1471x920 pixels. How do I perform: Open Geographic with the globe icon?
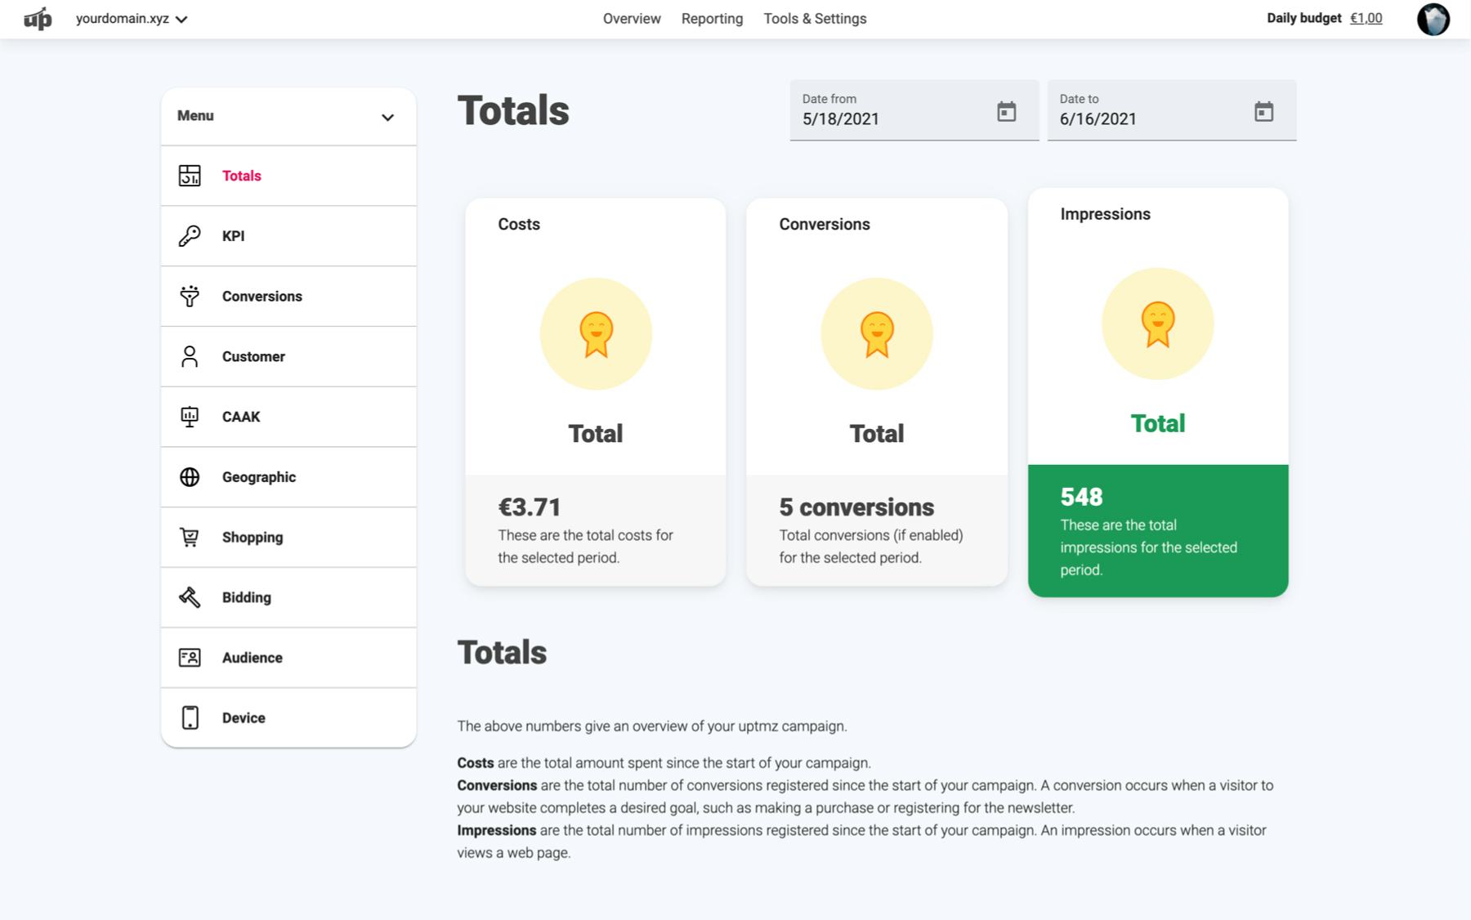point(190,476)
